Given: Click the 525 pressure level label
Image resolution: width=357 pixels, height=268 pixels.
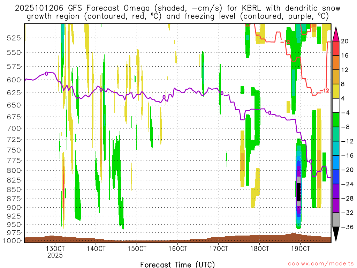Looking at the screenshot, I should tap(14, 38).
